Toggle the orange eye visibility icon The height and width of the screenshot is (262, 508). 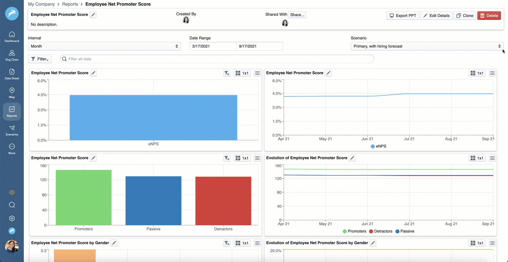[12, 192]
